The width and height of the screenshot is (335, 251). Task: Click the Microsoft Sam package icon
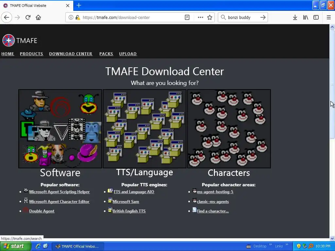pyautogui.click(x=110, y=200)
